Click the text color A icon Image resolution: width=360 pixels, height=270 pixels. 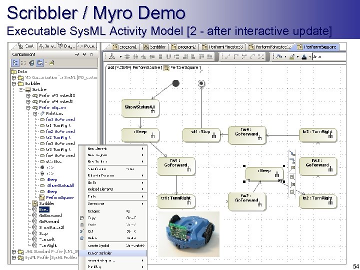click(304, 56)
